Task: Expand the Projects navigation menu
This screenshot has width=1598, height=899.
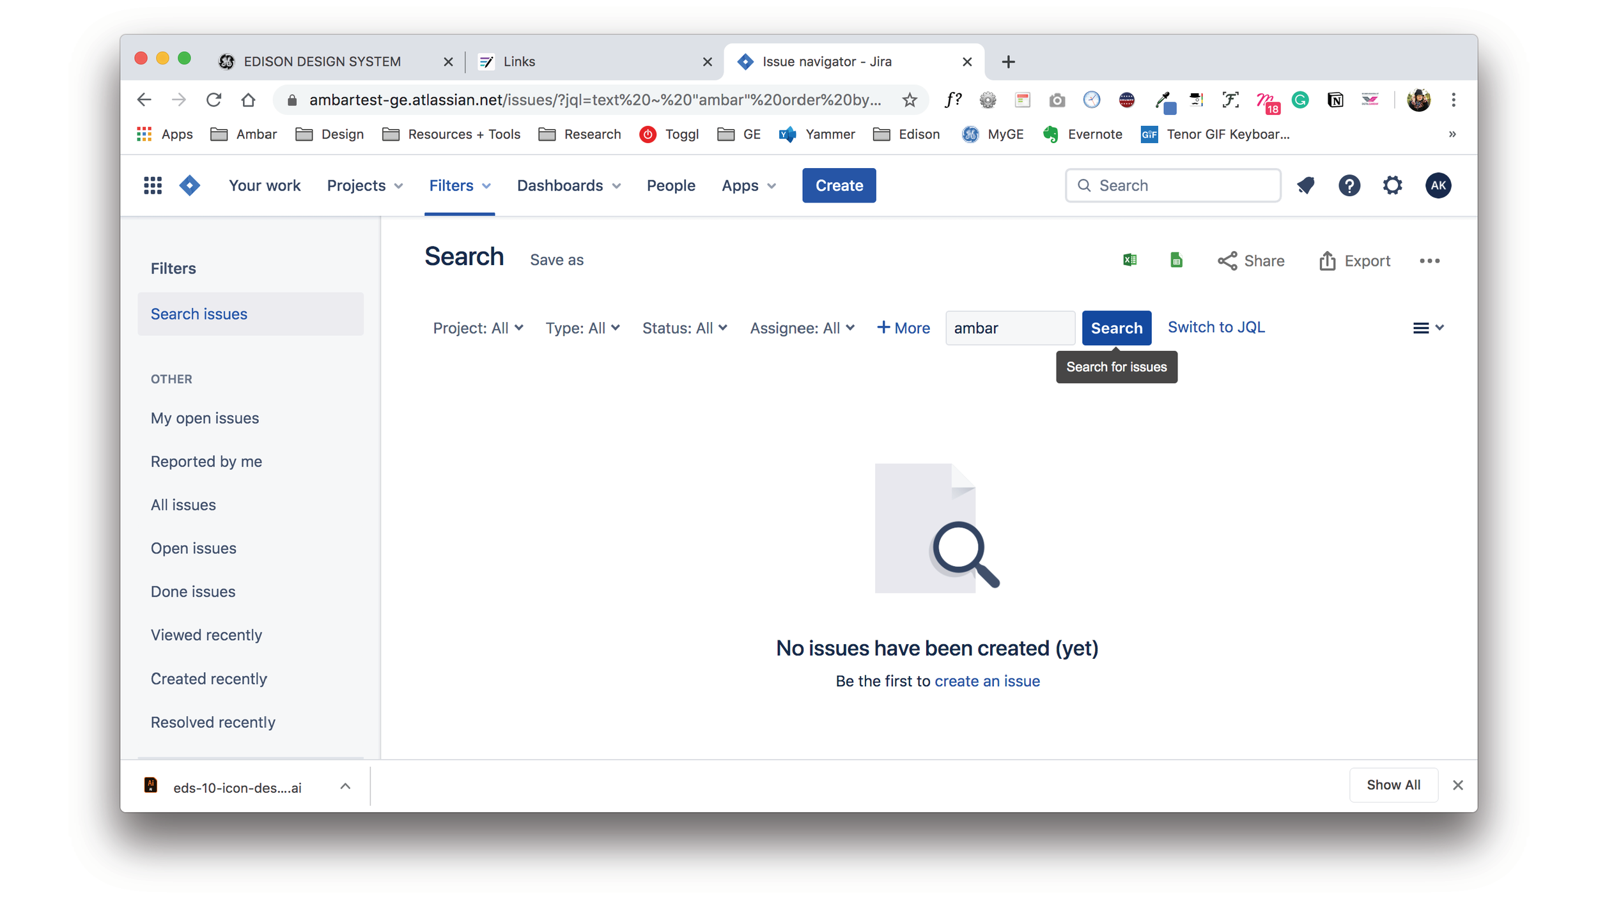Action: point(365,185)
